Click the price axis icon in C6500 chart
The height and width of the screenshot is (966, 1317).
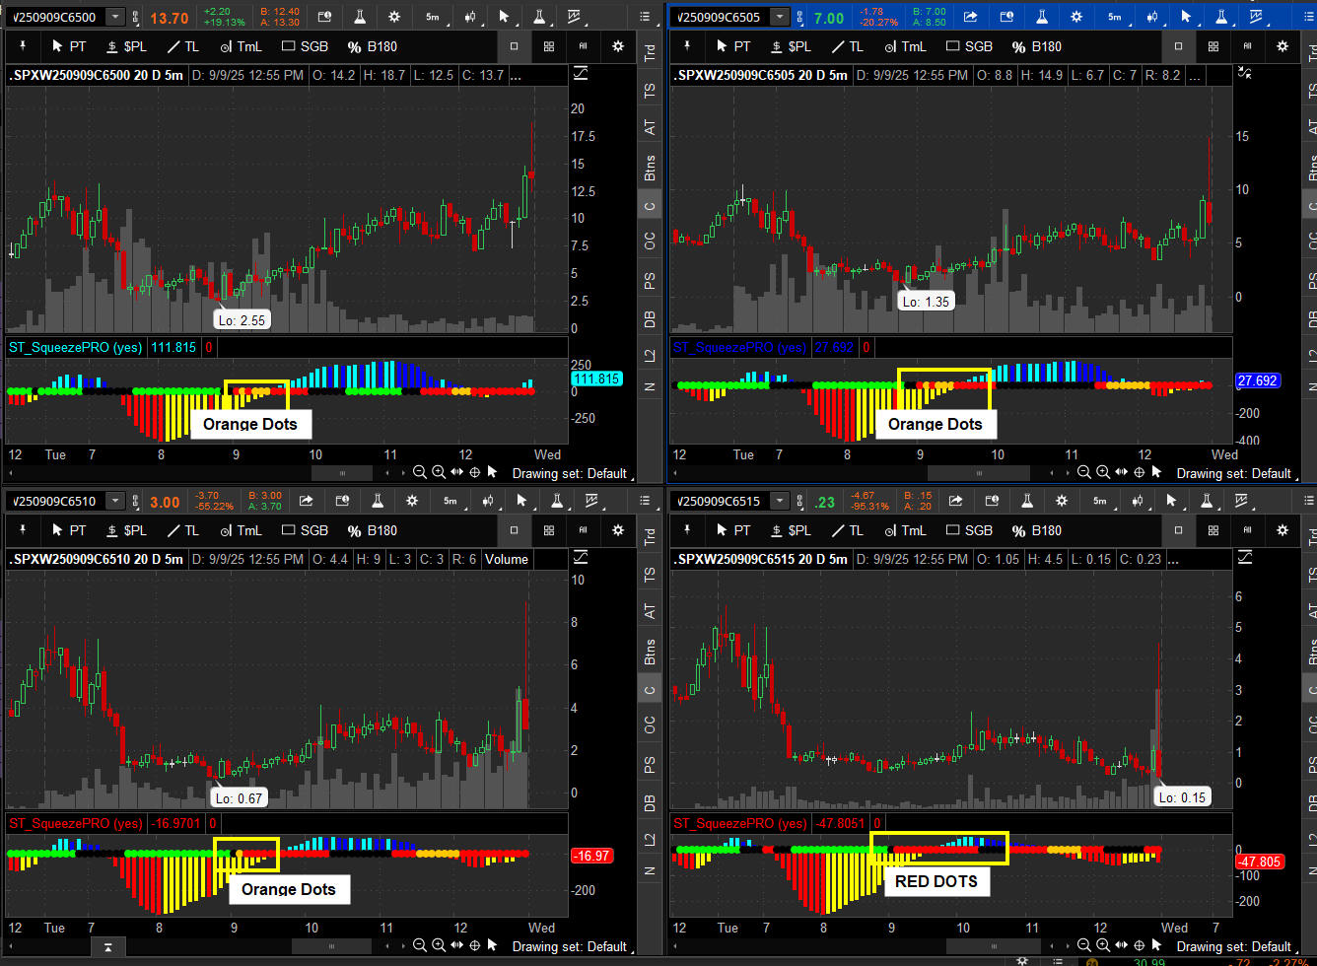coord(580,73)
